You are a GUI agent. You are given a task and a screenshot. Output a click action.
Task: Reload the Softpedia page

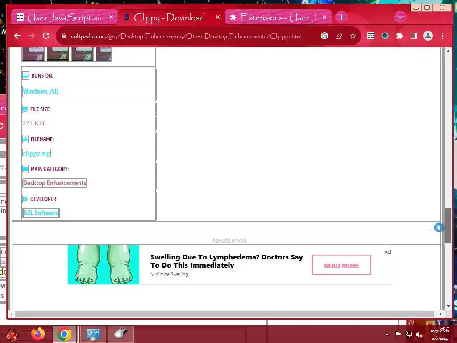pyautogui.click(x=46, y=36)
